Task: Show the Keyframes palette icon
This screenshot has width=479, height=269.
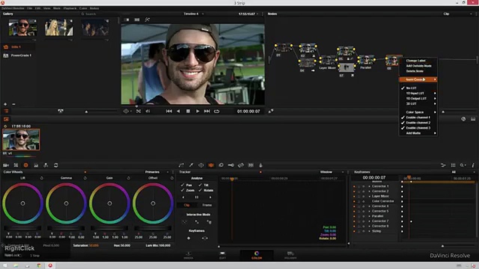Action: (443, 165)
